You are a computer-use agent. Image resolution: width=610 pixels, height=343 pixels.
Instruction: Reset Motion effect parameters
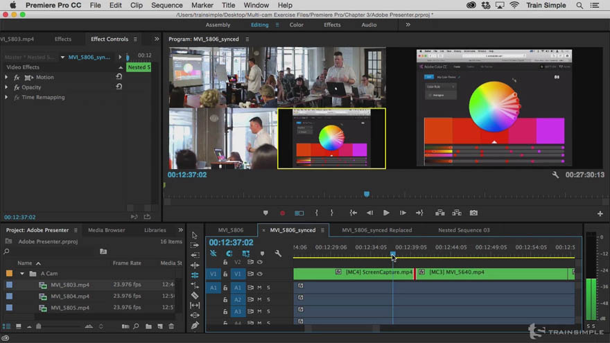(119, 77)
